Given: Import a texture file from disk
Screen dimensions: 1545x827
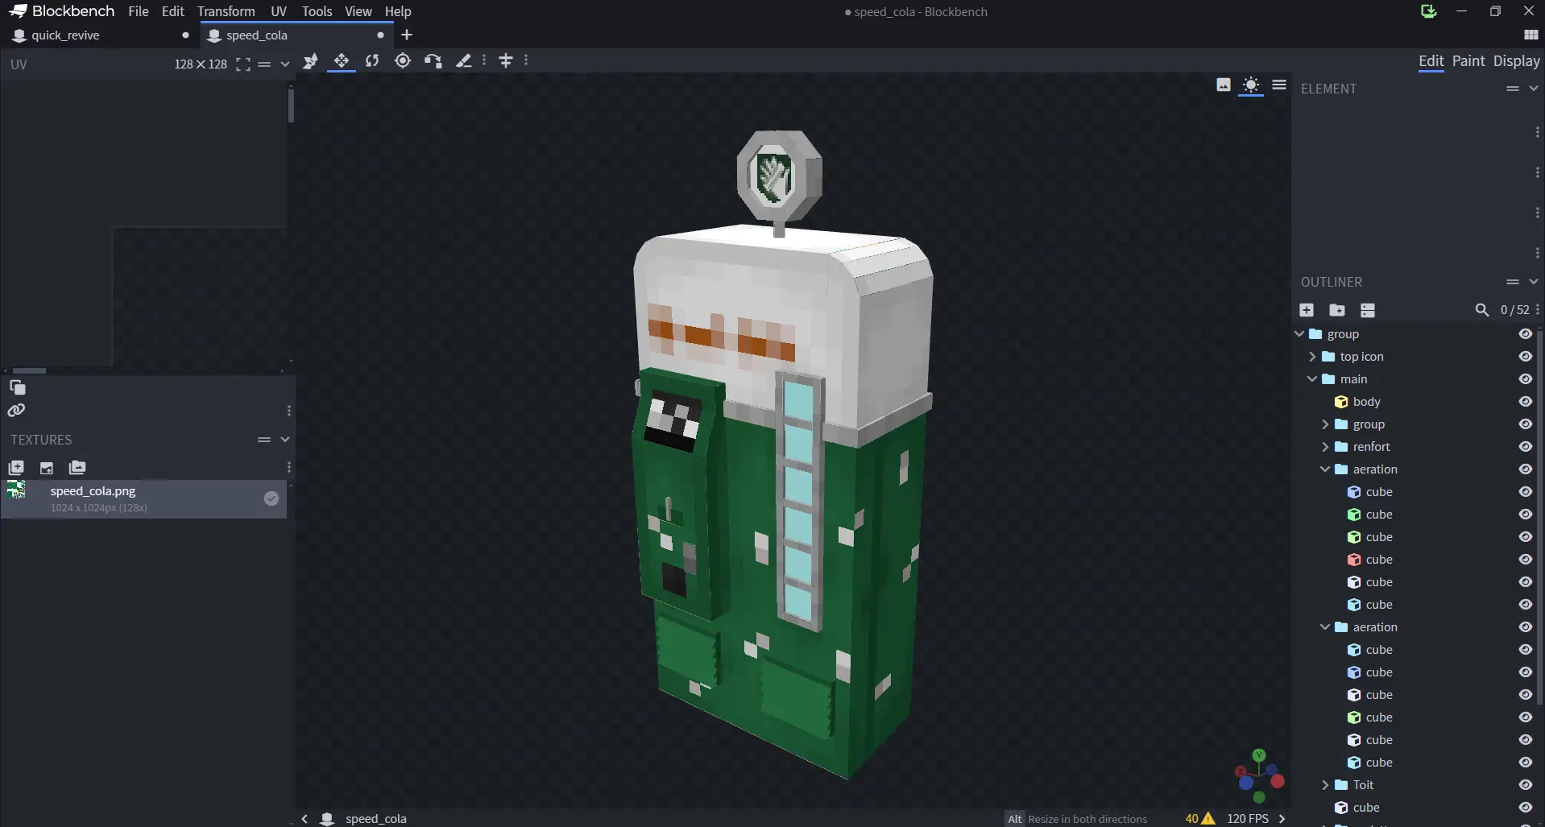Looking at the screenshot, I should click(x=46, y=468).
